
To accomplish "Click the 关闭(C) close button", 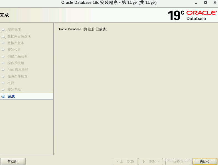I will pos(205,161).
